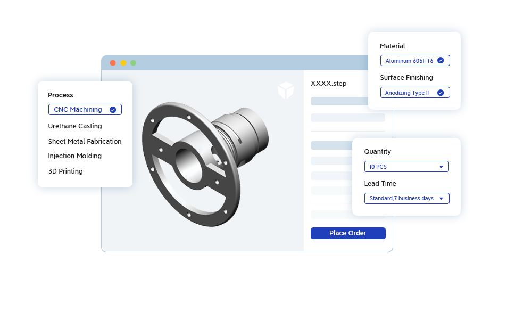Click the checkmark on Anodizing Type II
Viewport: 507px width, 311px height.
click(x=441, y=92)
